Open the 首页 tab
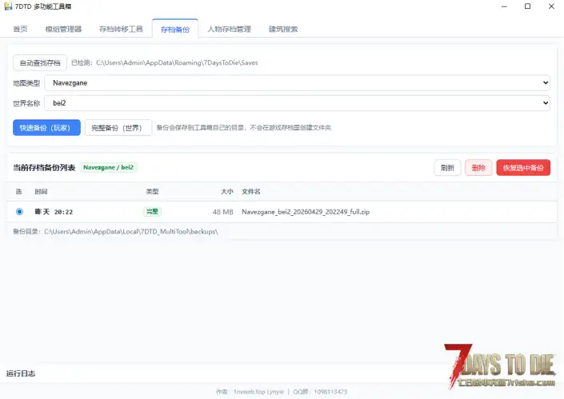Image resolution: width=564 pixels, height=399 pixels. 20,29
